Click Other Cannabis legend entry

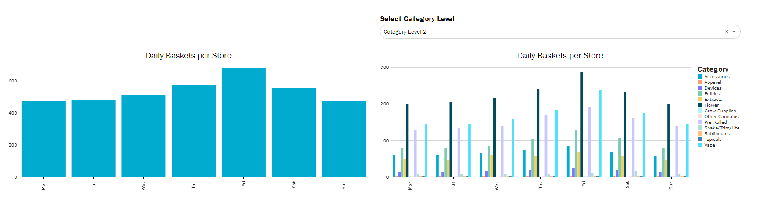pos(721,116)
